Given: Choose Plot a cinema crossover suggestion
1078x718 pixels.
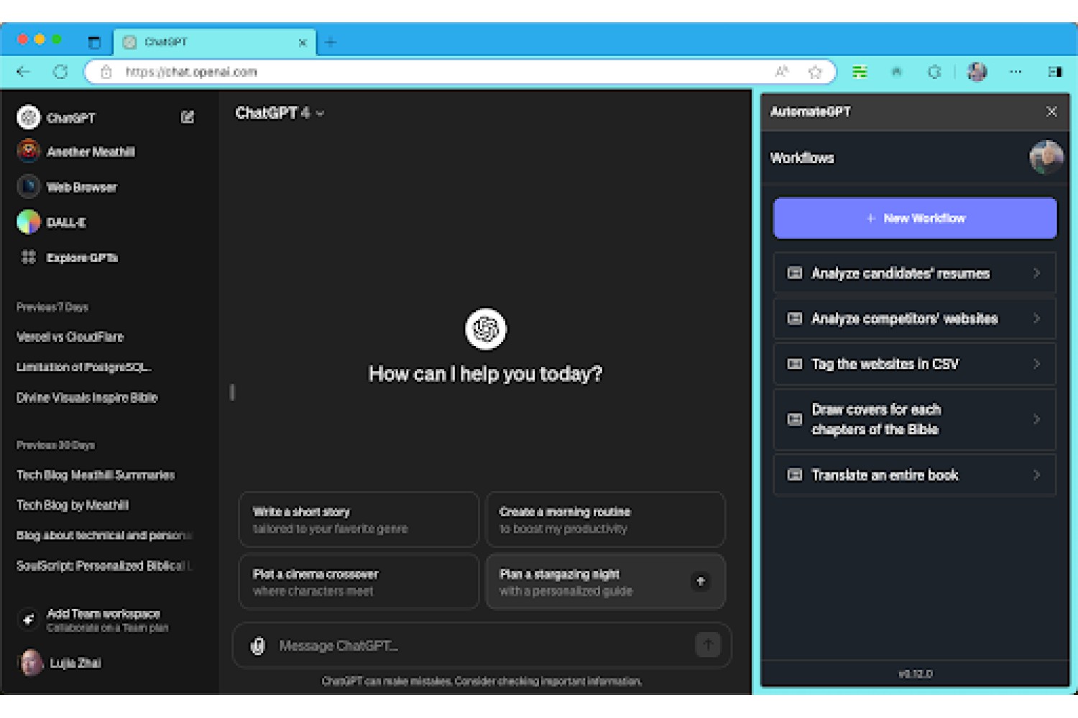Looking at the screenshot, I should click(x=359, y=582).
